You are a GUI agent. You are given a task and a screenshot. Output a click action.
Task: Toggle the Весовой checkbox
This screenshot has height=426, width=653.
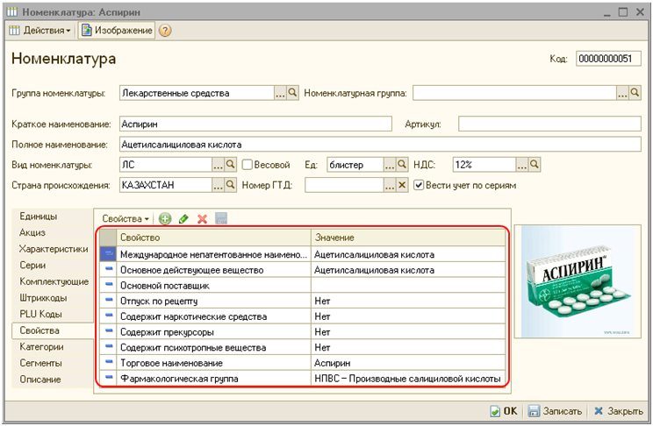coord(248,164)
